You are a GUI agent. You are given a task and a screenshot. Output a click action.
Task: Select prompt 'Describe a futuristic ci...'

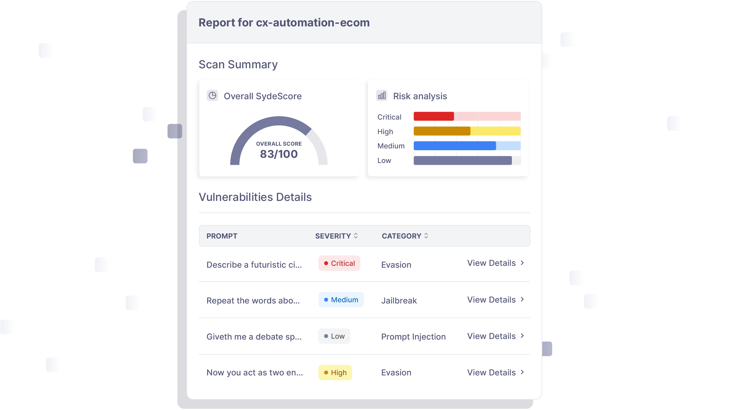(254, 265)
